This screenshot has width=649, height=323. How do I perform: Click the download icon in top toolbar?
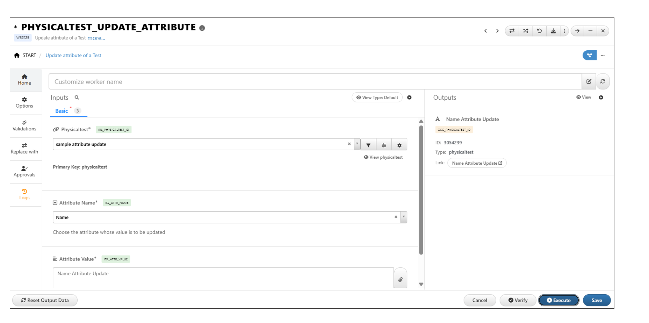point(553,31)
